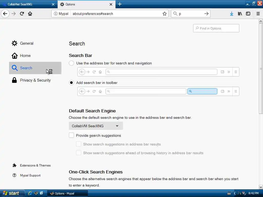263x197 pixels.
Task: Toggle Show search suggestions in address bar results
Action: [79, 144]
